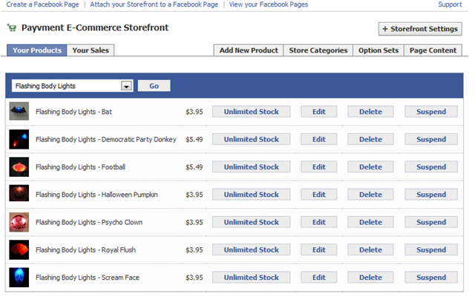Select 'Flashing Body Lights - Halloween Pumpkin' name
475x302 pixels.
pyautogui.click(x=96, y=195)
